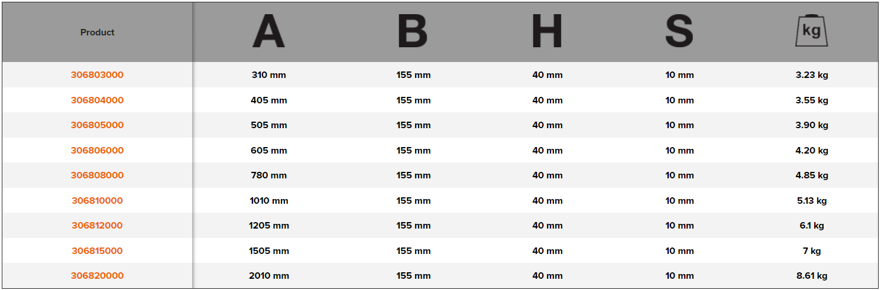
Task: Select the 8.61 kg weight cell
Action: (812, 276)
